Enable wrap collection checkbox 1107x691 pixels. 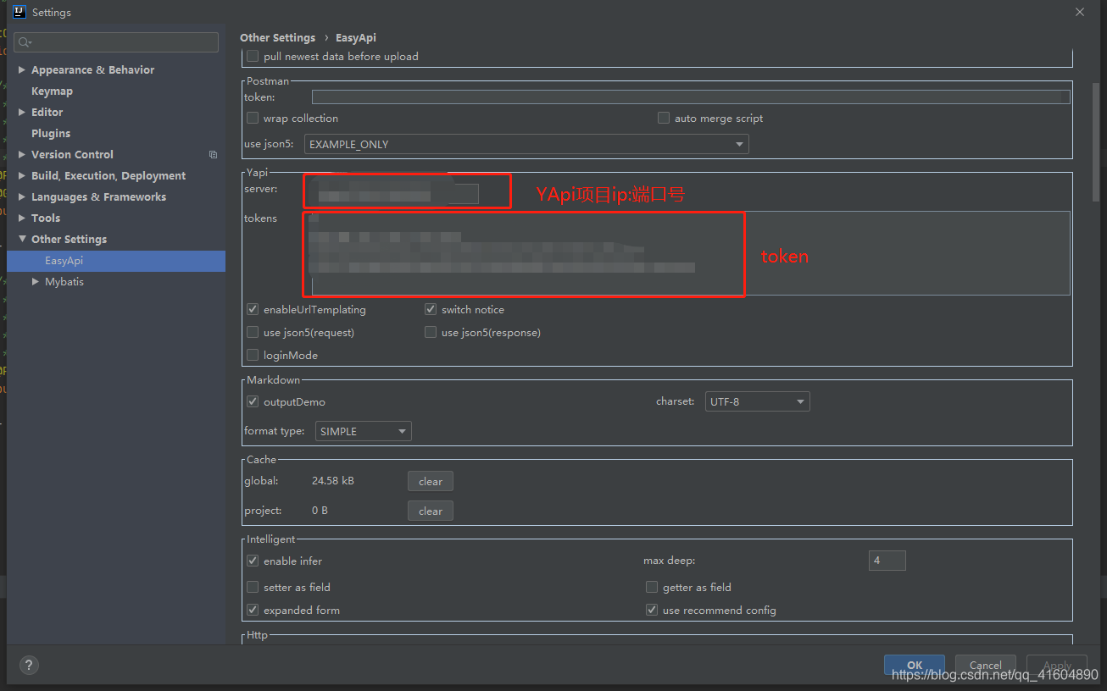(253, 119)
